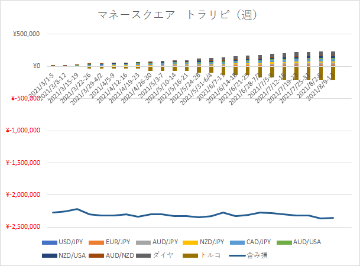Select the AUD/JPY legend color swatch
Image resolution: width=360 pixels, height=266 pixels.
pyautogui.click(x=143, y=242)
